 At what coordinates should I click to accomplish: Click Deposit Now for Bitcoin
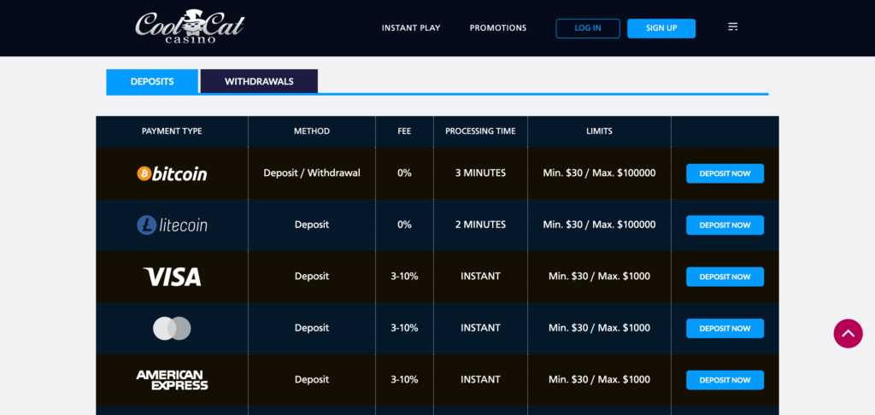[x=725, y=173]
